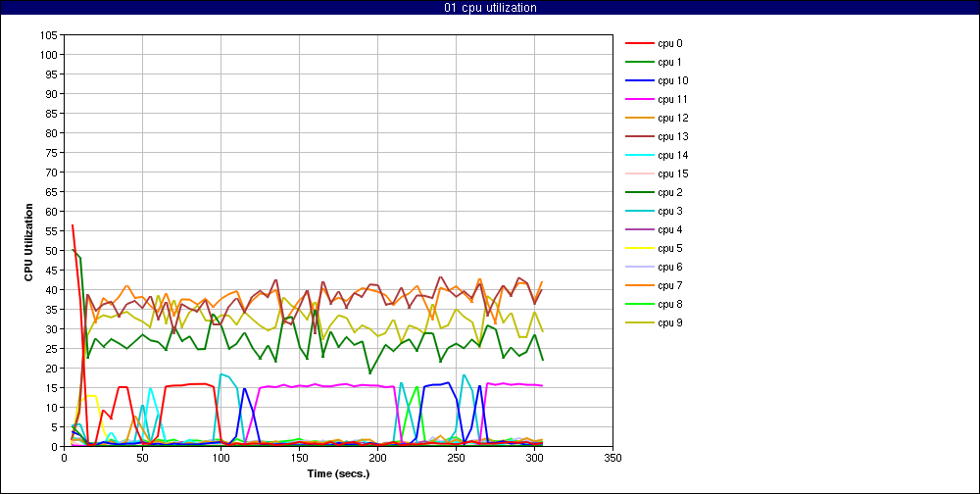Click the magenta cpu 11 legend line

click(x=639, y=99)
